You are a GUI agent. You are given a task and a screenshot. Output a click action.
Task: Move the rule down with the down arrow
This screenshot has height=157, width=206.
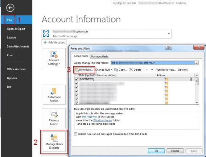tap(152, 70)
